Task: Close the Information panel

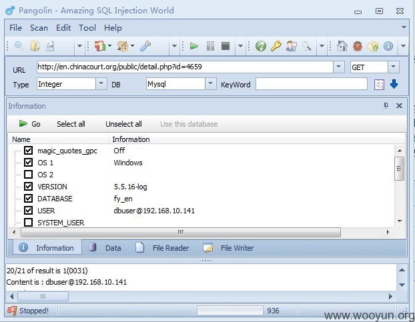Action: click(399, 106)
